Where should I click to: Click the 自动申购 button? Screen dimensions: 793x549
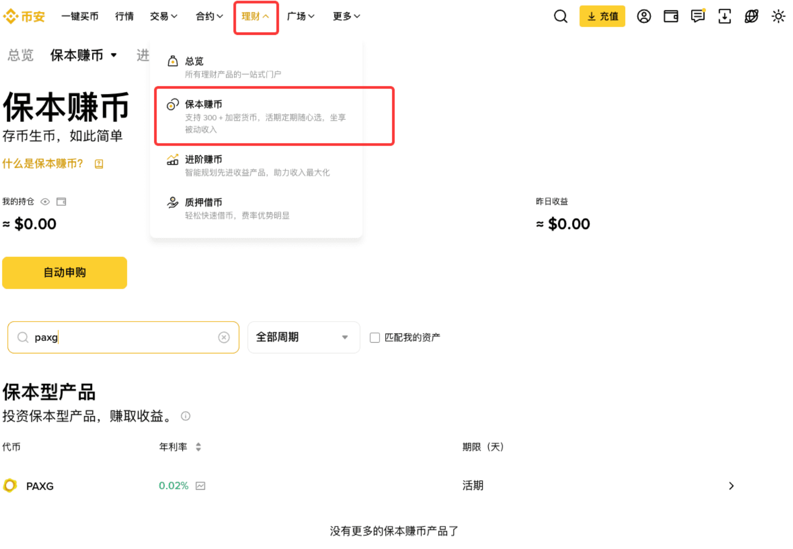click(64, 273)
